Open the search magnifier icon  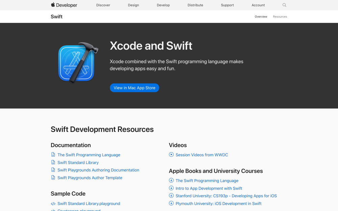click(284, 5)
